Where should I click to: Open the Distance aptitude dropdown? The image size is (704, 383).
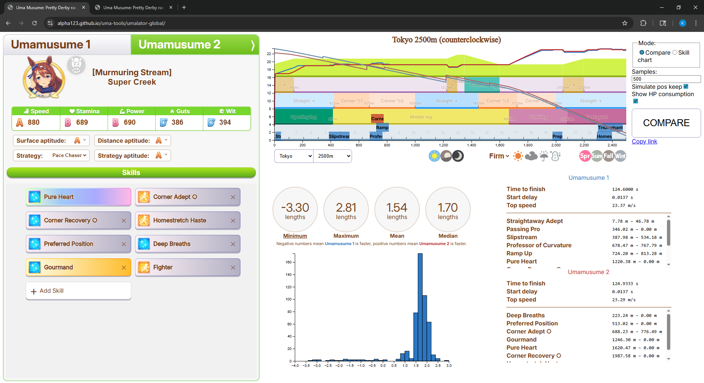(x=162, y=141)
